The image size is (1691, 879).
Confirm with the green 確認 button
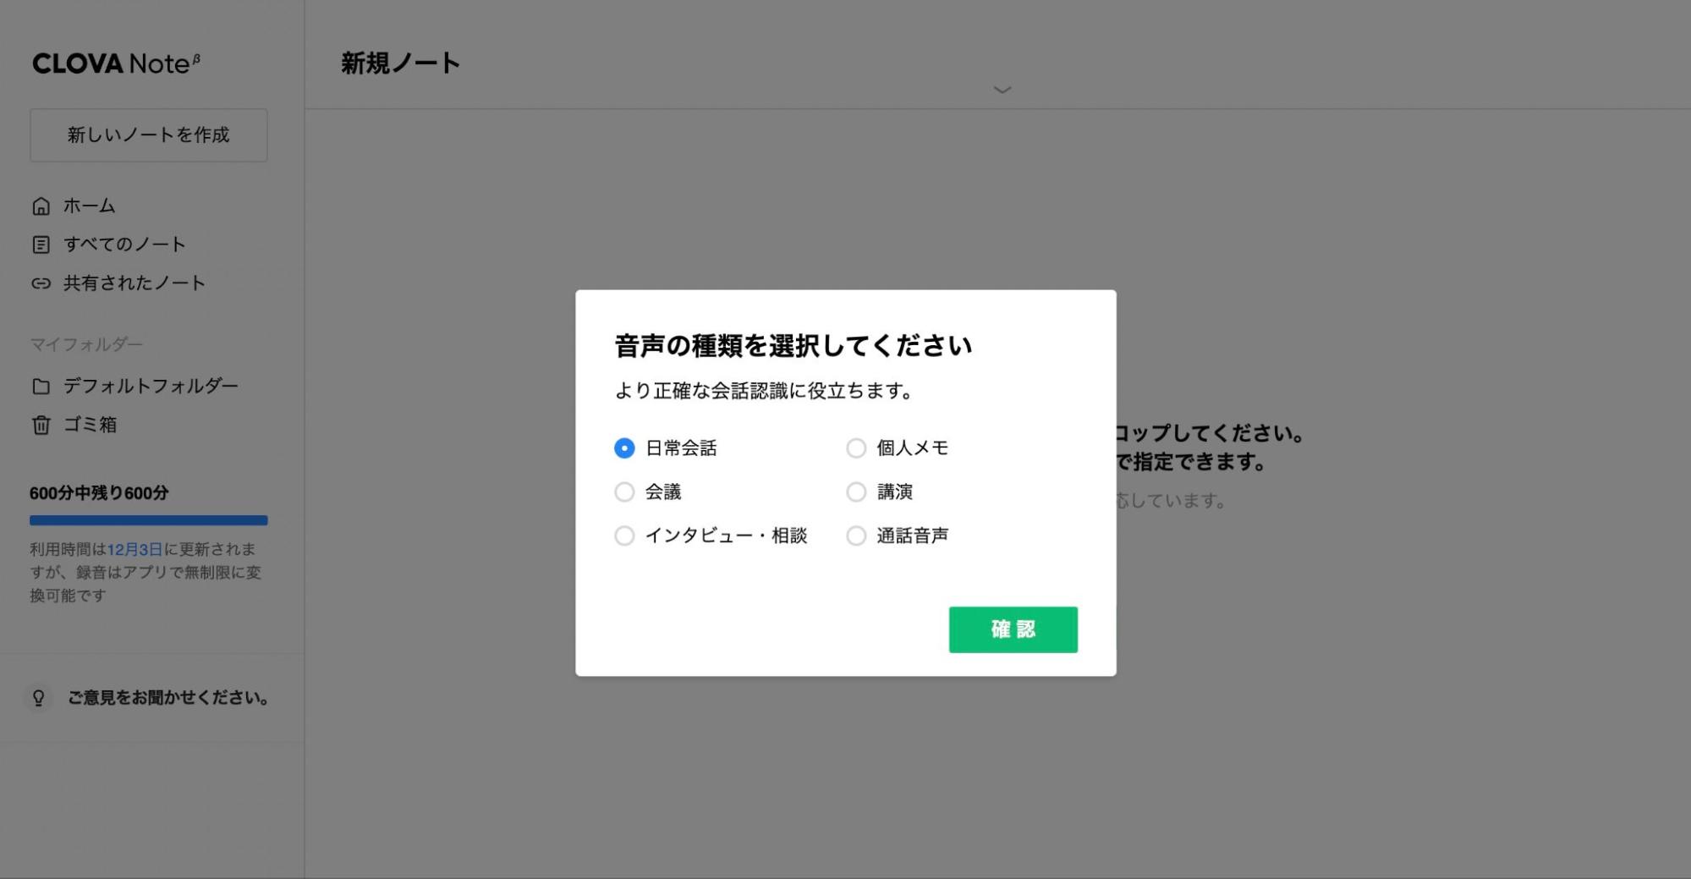coord(1013,629)
